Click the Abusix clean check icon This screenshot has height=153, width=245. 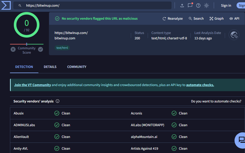coord(57,113)
